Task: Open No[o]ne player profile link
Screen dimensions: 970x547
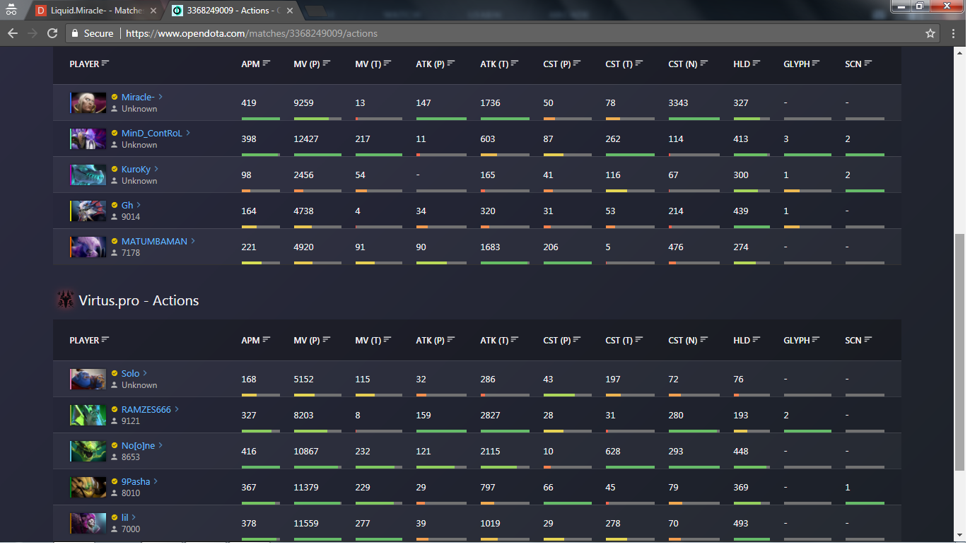Action: click(138, 445)
